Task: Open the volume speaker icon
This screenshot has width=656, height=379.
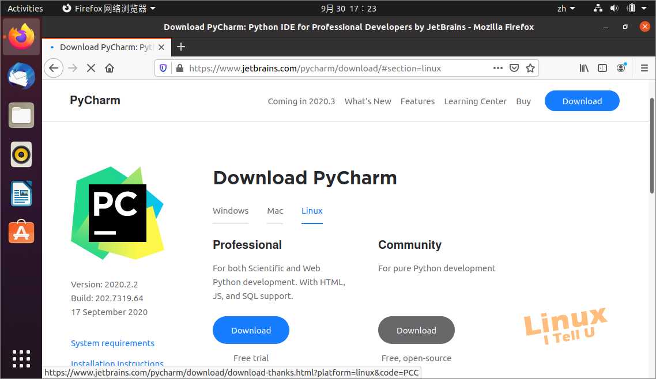Action: point(614,9)
